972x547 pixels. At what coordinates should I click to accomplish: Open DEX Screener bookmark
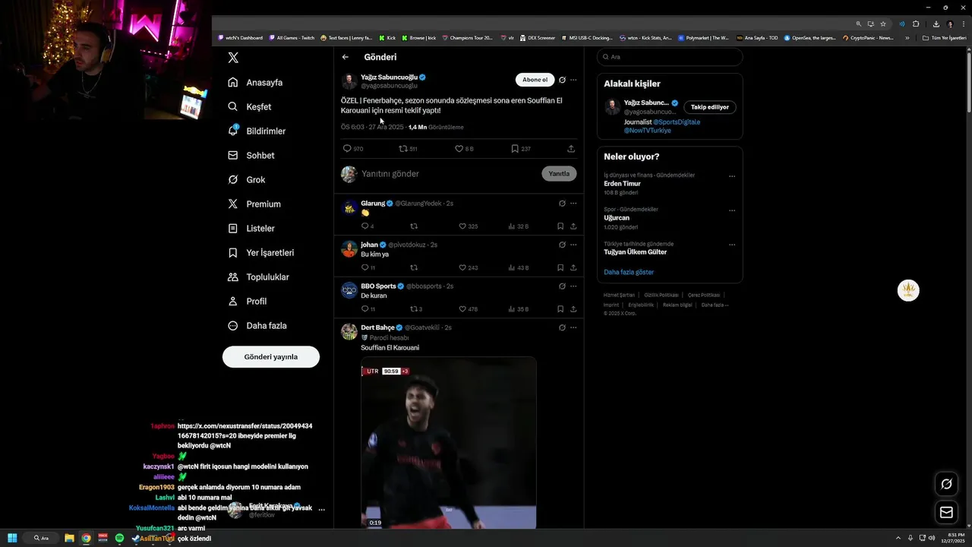point(538,37)
